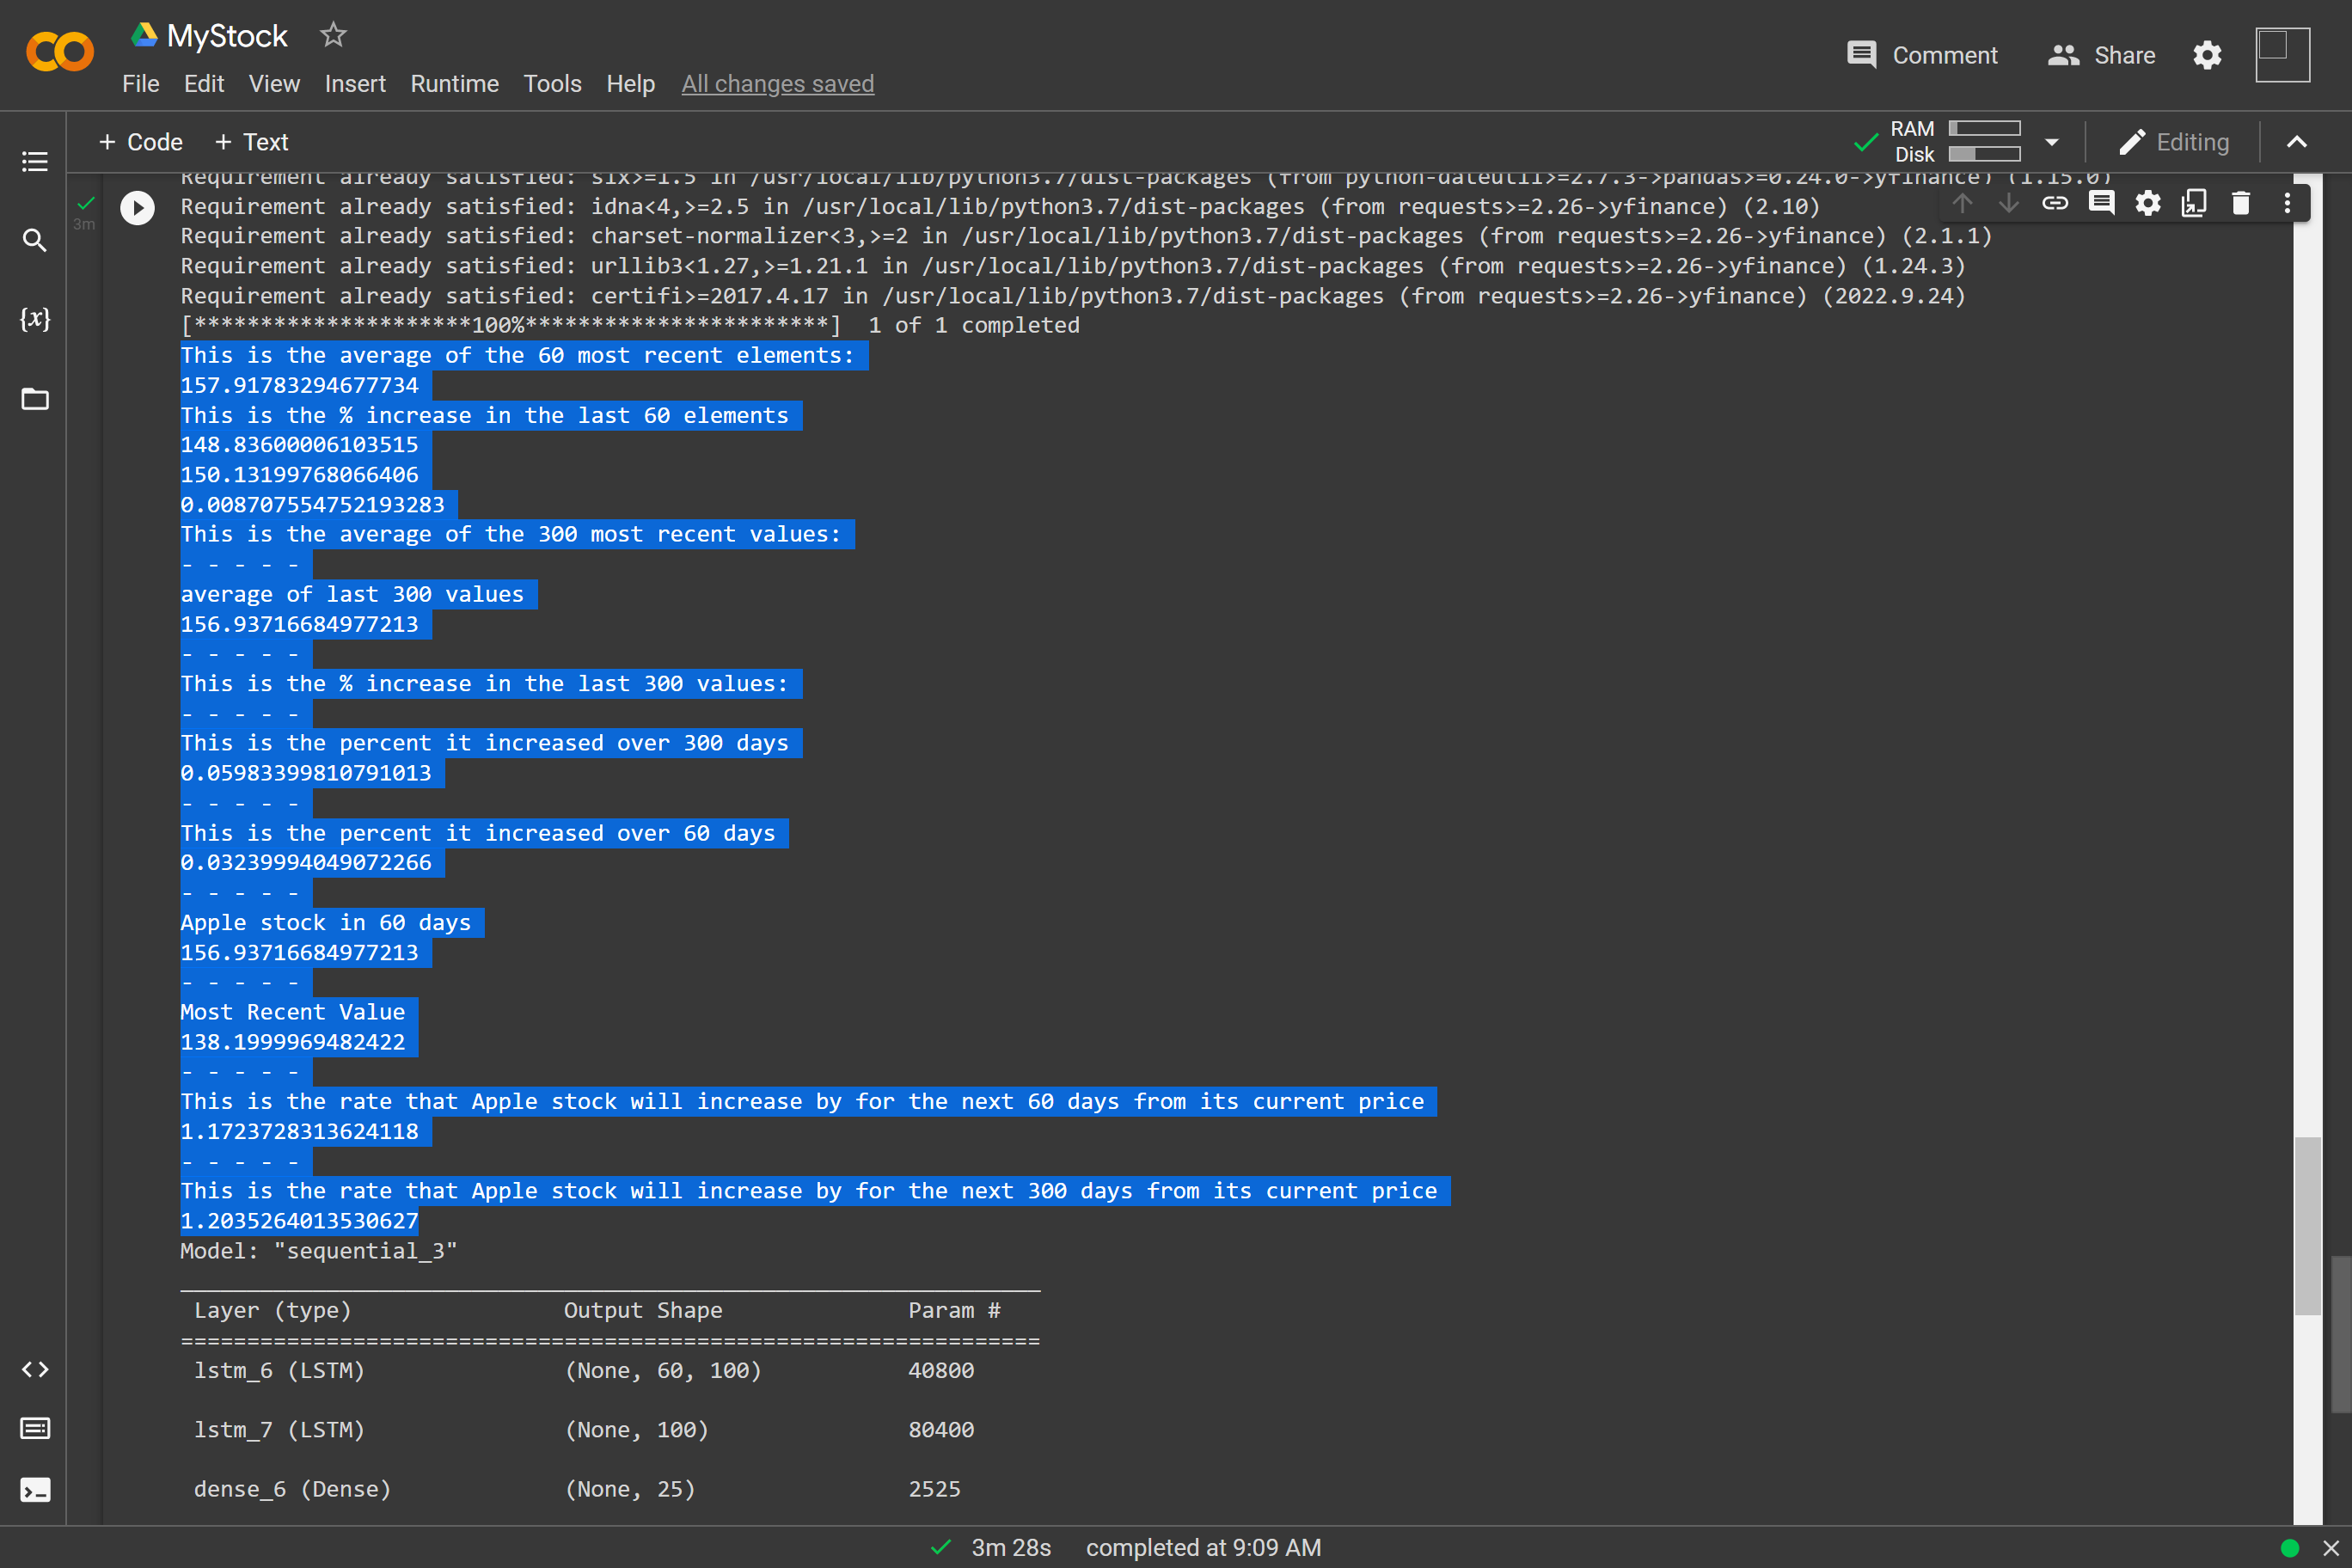Delete the cell with trash icon

pyautogui.click(x=2241, y=204)
